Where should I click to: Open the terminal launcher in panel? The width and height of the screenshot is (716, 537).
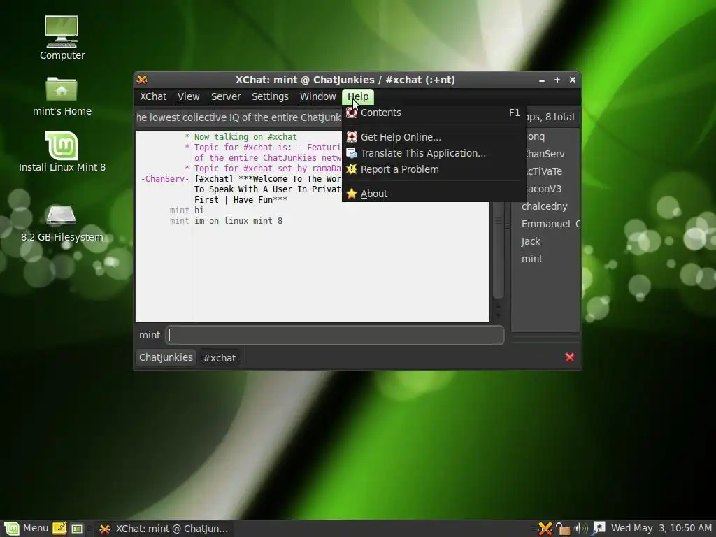(x=77, y=529)
